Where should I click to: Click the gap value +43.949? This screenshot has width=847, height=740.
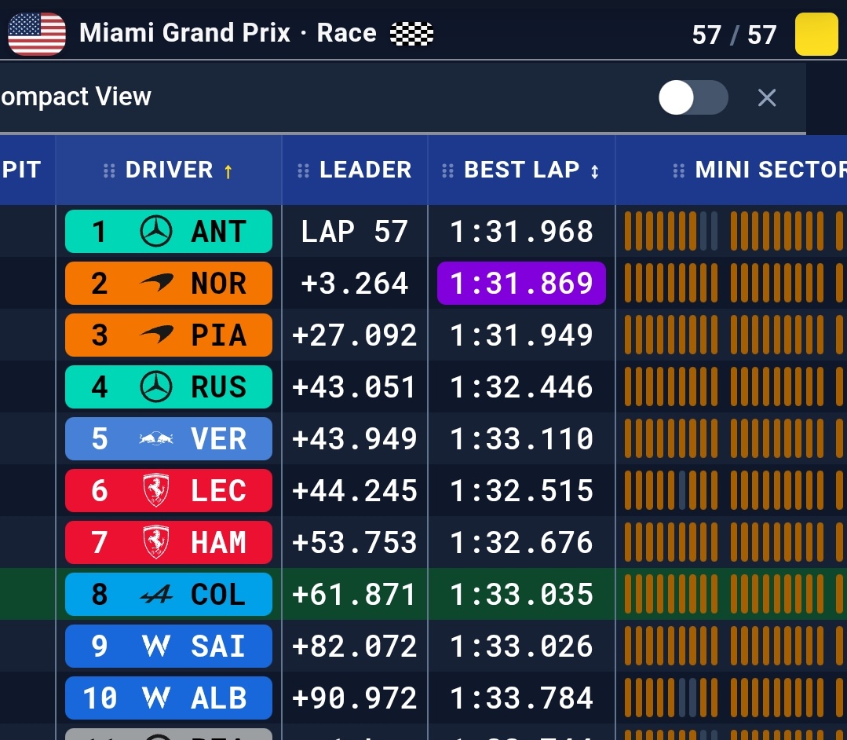[x=354, y=439]
